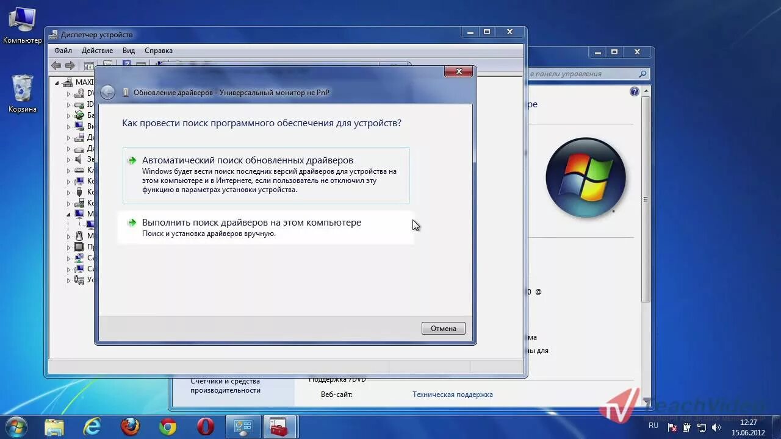Open the volume speaker tray icon
This screenshot has width=781, height=439.
click(x=716, y=427)
